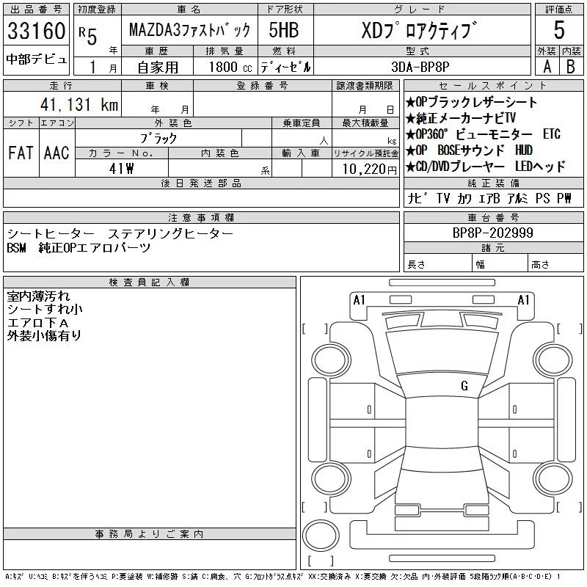This screenshot has width=587, height=587.
Task: Select grade text XDプロアクティブ
Action: click(419, 30)
